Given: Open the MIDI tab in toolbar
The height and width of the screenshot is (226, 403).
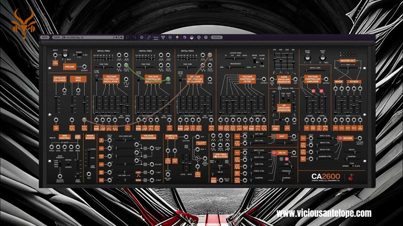Looking at the screenshot, I should (156, 37).
